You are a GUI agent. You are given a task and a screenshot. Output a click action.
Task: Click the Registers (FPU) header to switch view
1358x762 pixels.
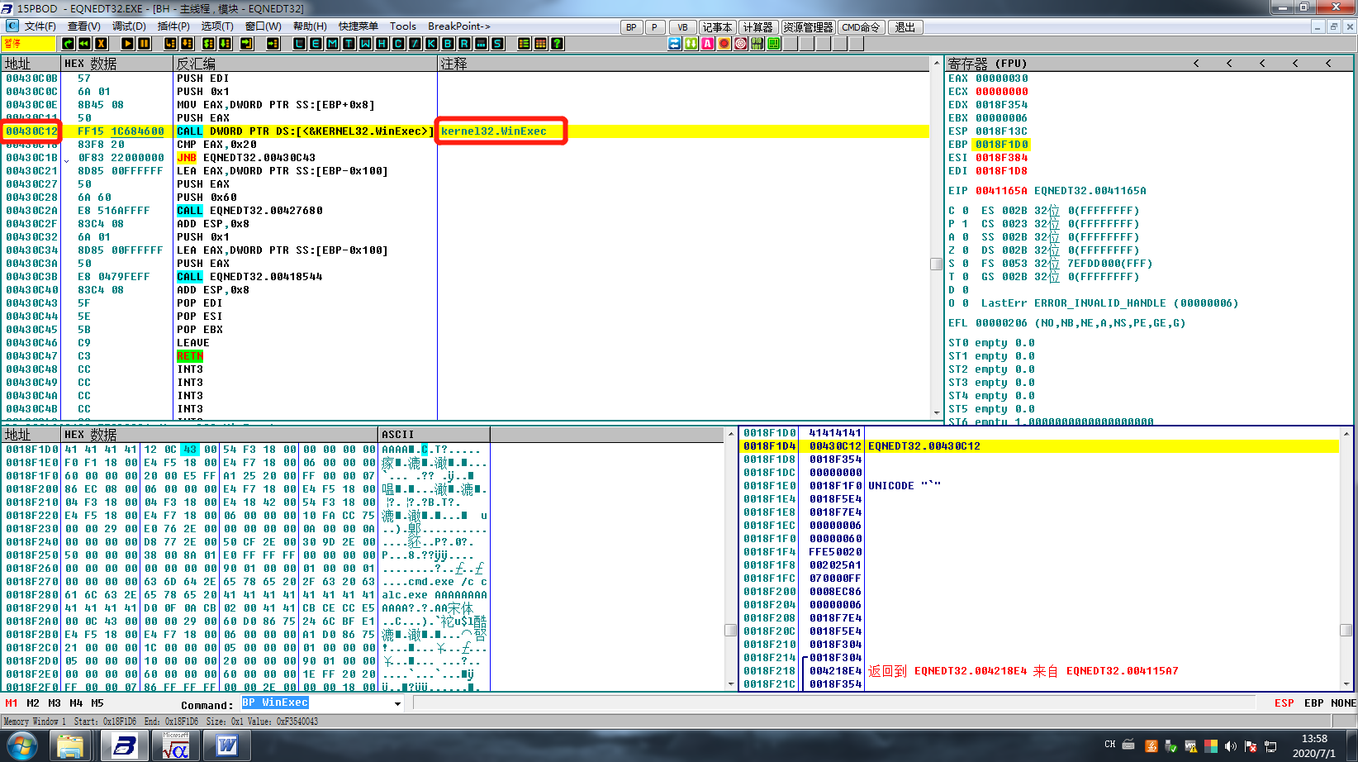pyautogui.click(x=987, y=64)
